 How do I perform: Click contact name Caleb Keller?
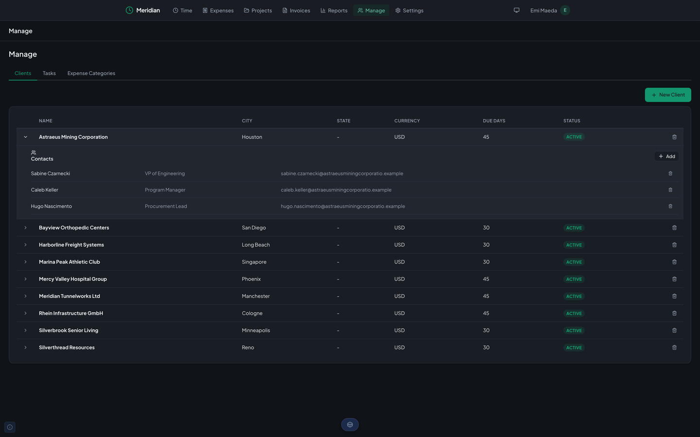[x=45, y=190]
